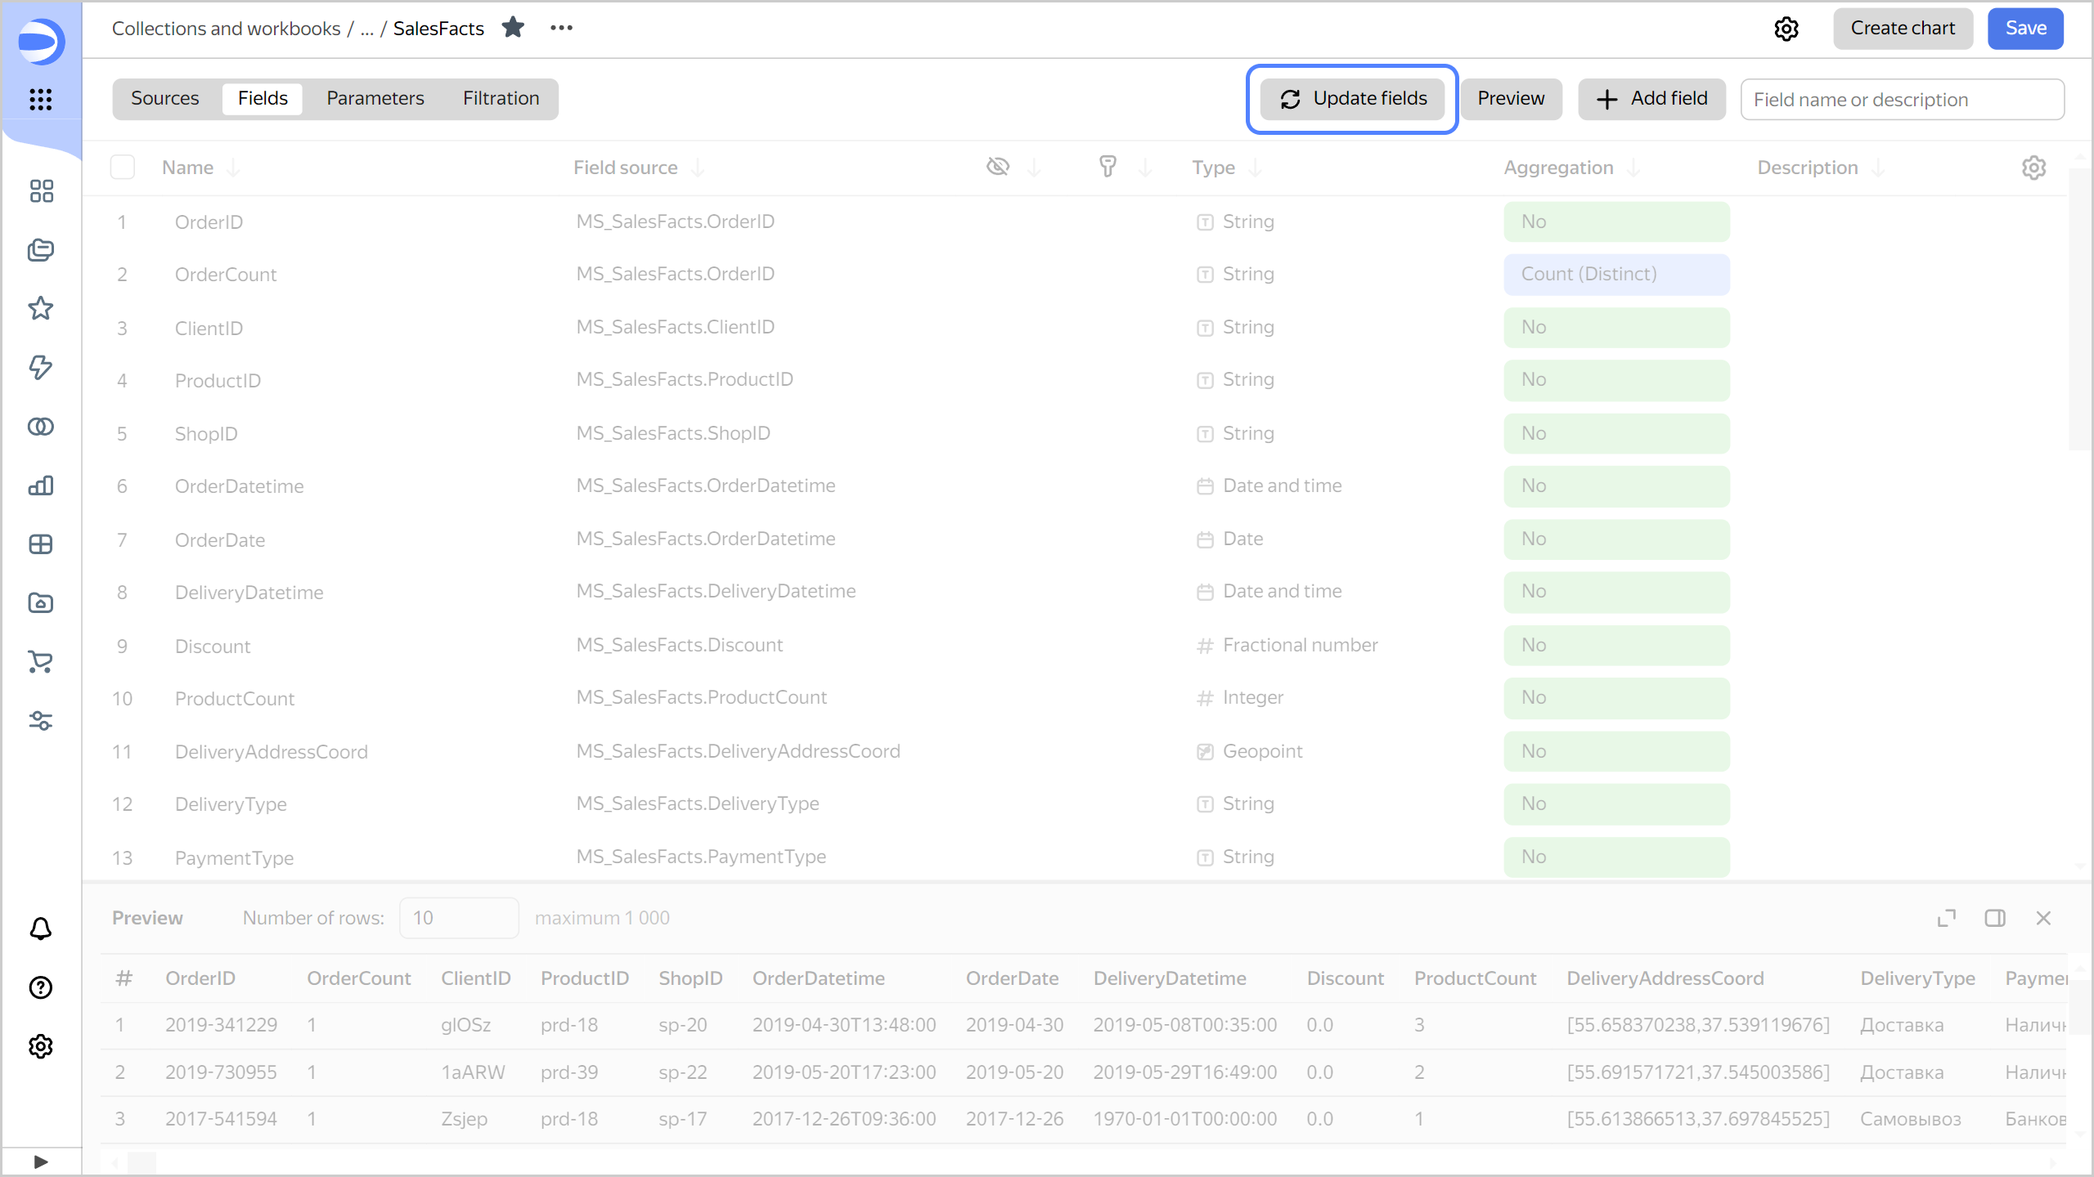Screen dimensions: 2094x1177
Task: Switch to the Sources tab
Action: [164, 99]
